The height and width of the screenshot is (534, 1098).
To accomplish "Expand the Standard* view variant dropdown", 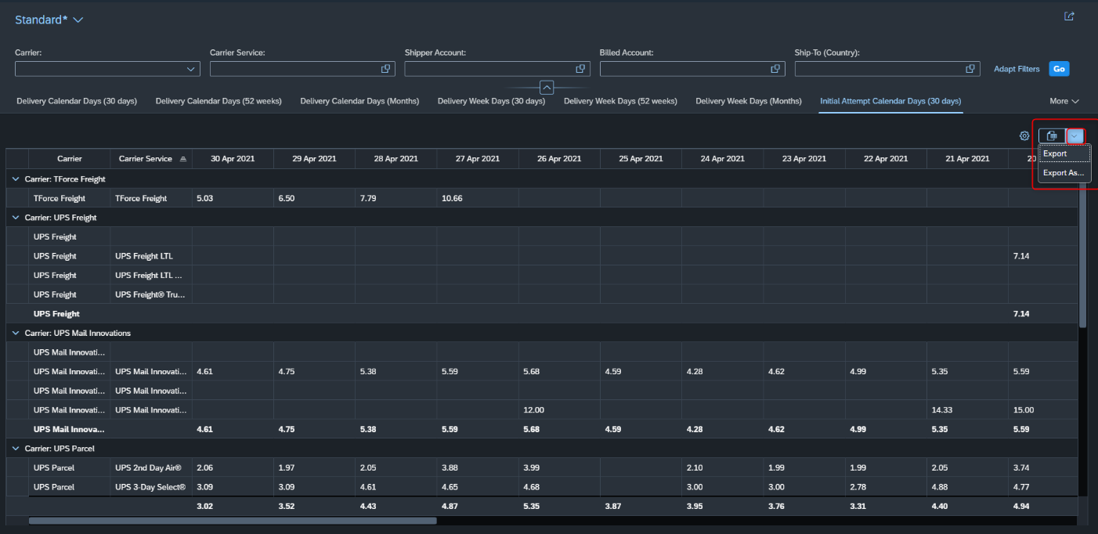I will (x=78, y=20).
